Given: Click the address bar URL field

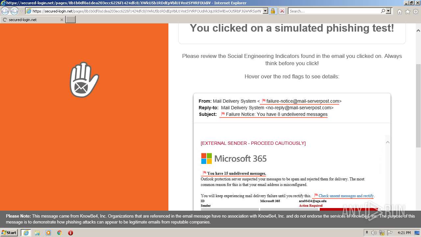Looking at the screenshot, I should [x=147, y=11].
